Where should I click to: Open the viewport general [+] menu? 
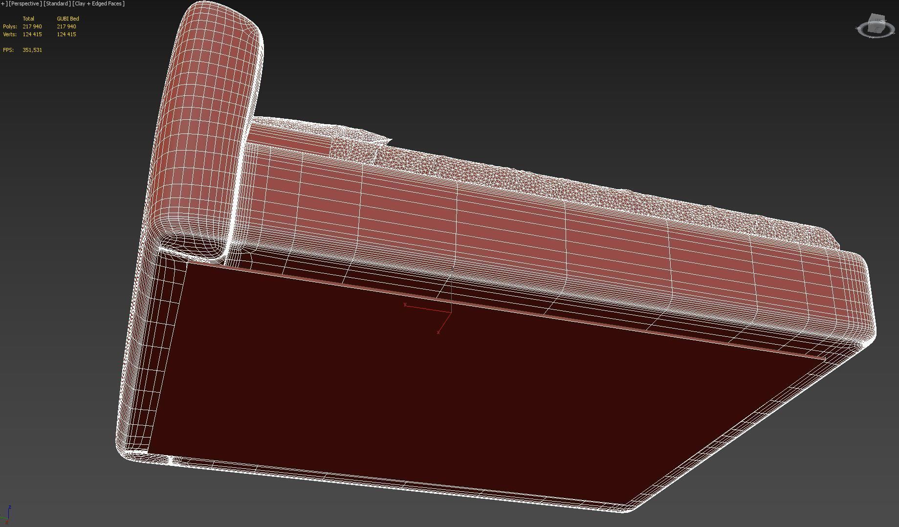(4, 3)
